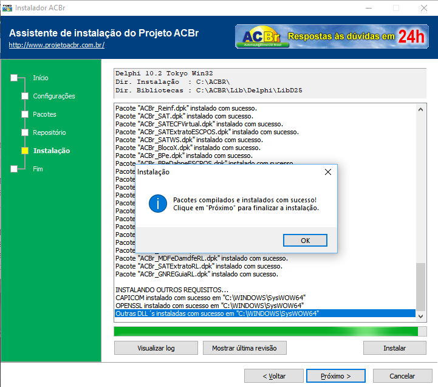Viewport: 438px width, 387px height.
Task: Open the projetoacbr.com.br link
Action: [x=56, y=45]
